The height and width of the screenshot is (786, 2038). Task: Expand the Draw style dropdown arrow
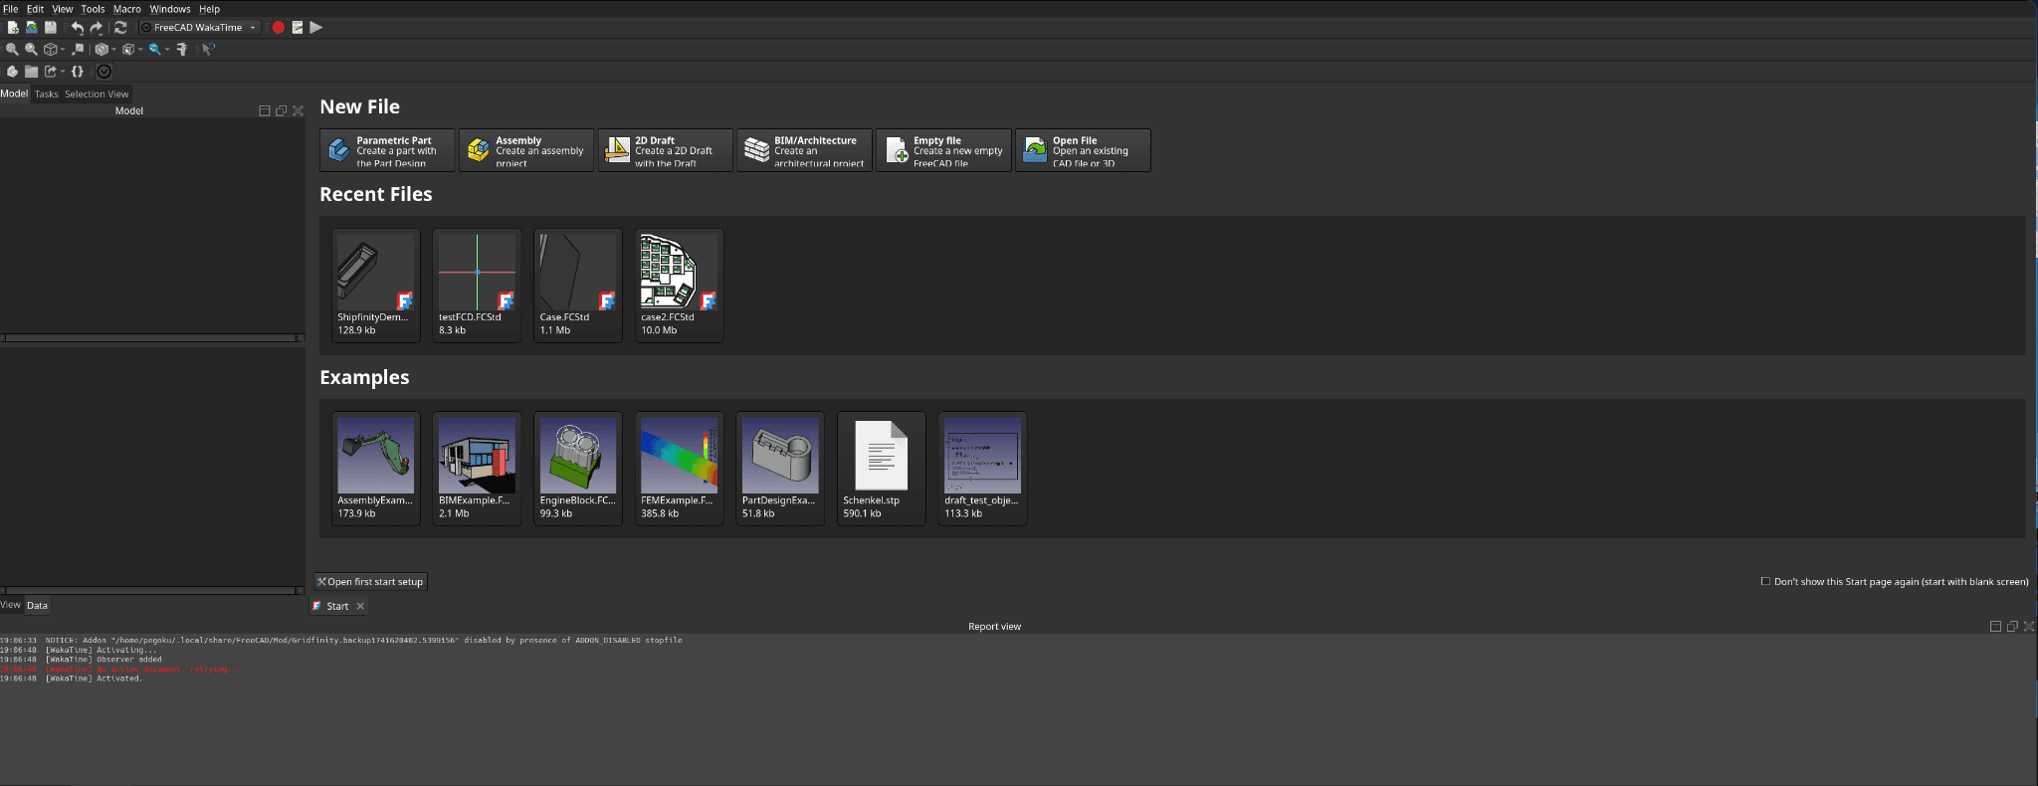point(113,49)
